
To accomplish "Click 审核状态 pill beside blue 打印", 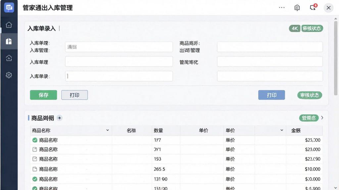I will point(310,95).
